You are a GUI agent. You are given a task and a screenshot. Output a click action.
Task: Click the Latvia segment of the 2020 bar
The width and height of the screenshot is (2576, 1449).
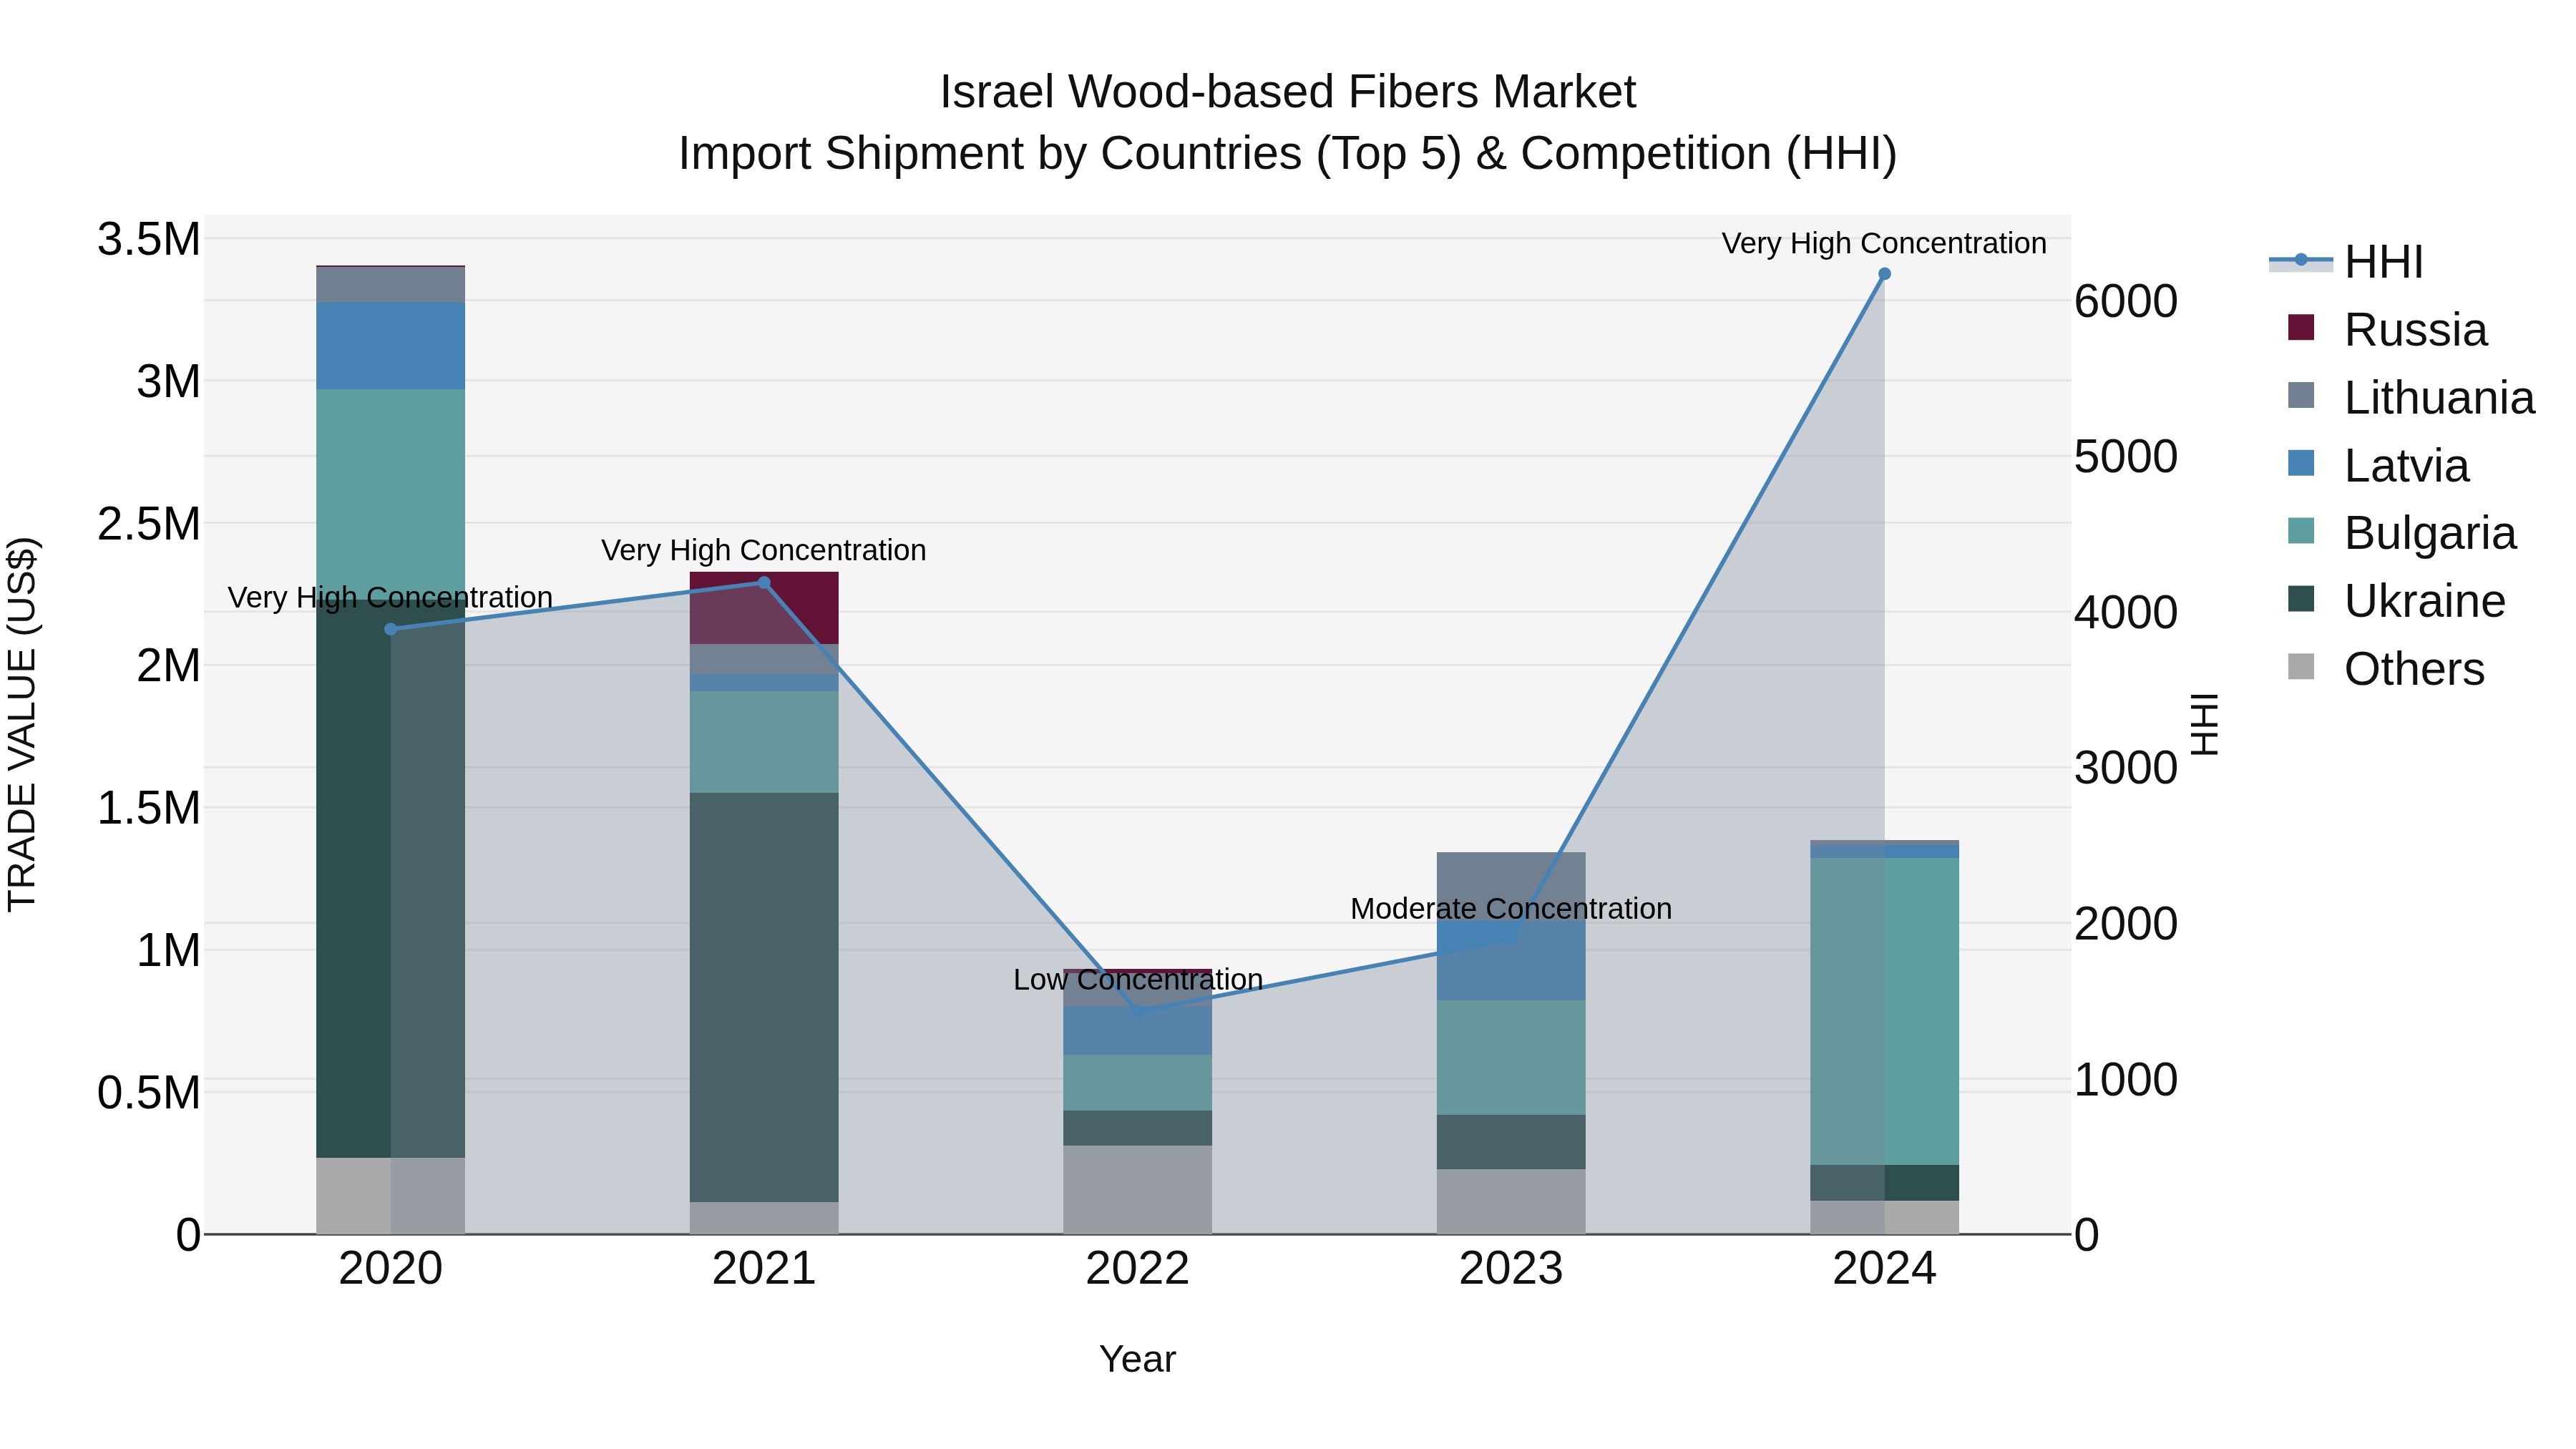coord(391,346)
